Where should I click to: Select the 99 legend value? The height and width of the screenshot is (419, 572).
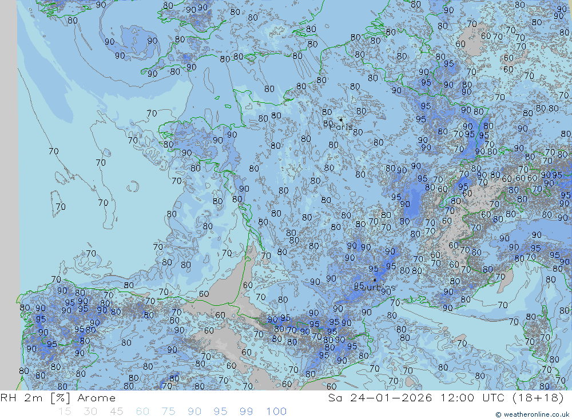(x=246, y=412)
